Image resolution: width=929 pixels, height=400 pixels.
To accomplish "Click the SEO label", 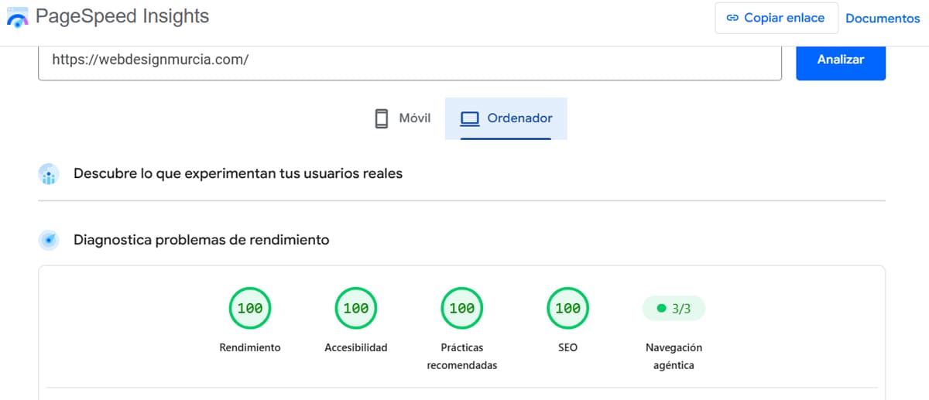I will point(567,348).
